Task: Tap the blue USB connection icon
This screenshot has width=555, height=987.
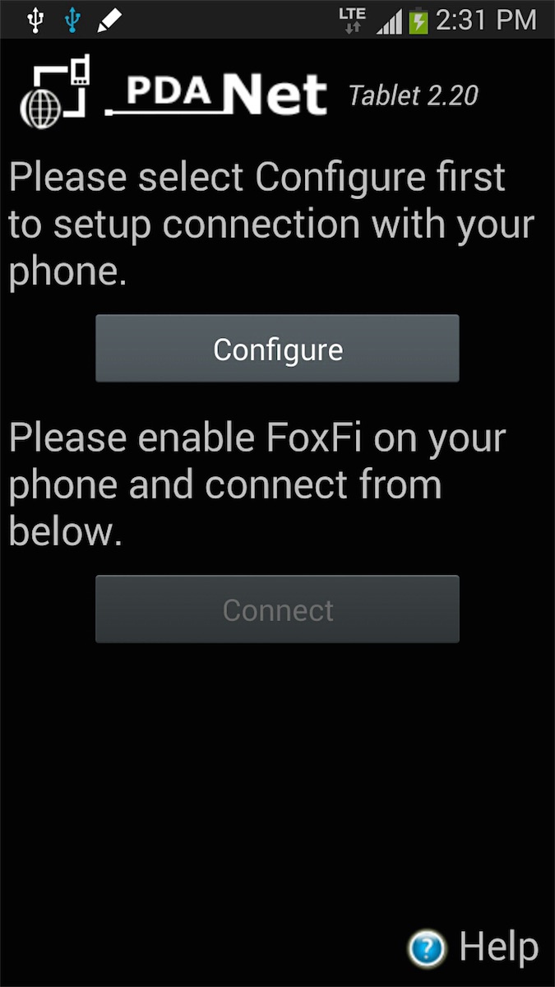Action: pos(73,20)
